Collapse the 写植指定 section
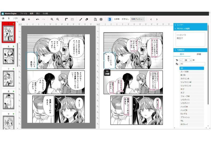The image size is (211, 141). click(x=190, y=50)
